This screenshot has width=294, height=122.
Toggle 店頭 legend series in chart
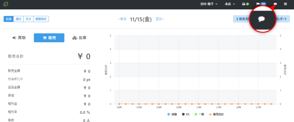point(172,114)
